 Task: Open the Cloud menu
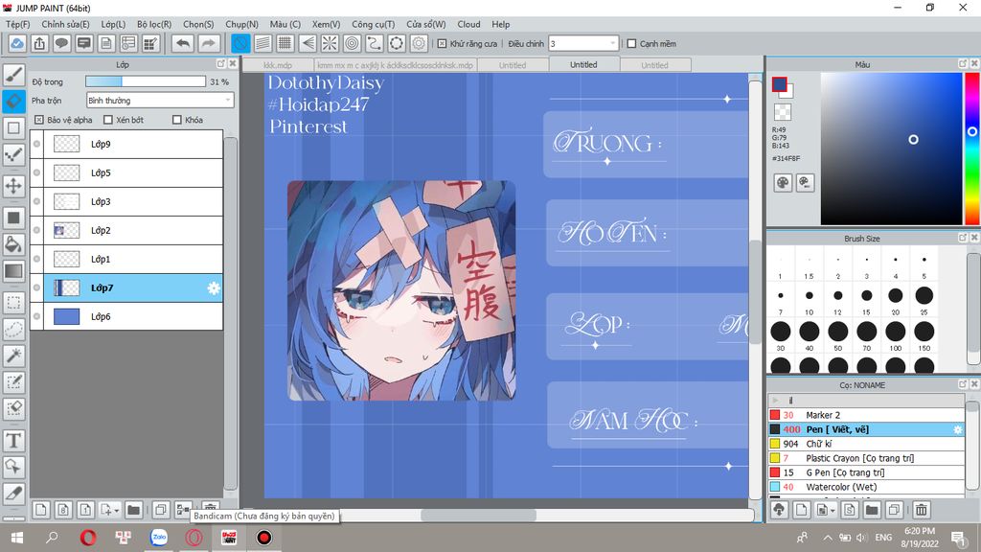click(x=468, y=24)
